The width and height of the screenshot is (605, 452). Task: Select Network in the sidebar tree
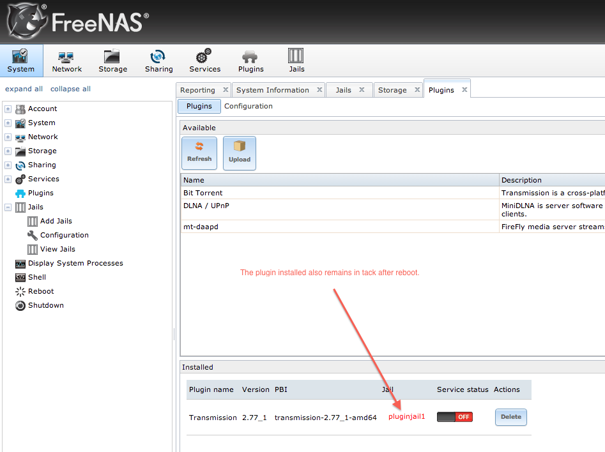(x=43, y=137)
